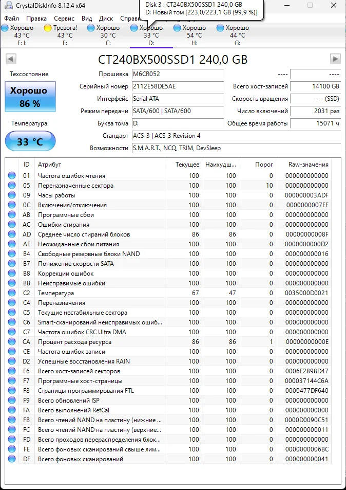
Task: Click the Возможности field with S.M.A.R.T., NCQ
Action: point(237,148)
